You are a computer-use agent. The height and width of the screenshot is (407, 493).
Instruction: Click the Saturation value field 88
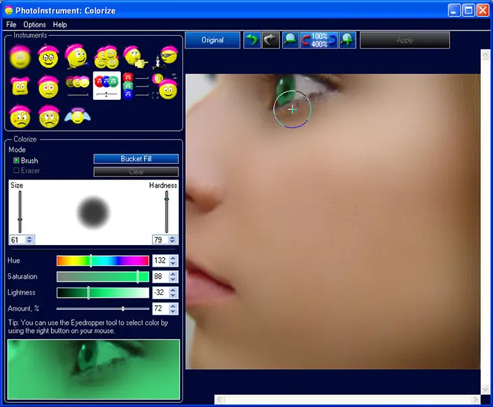click(161, 277)
